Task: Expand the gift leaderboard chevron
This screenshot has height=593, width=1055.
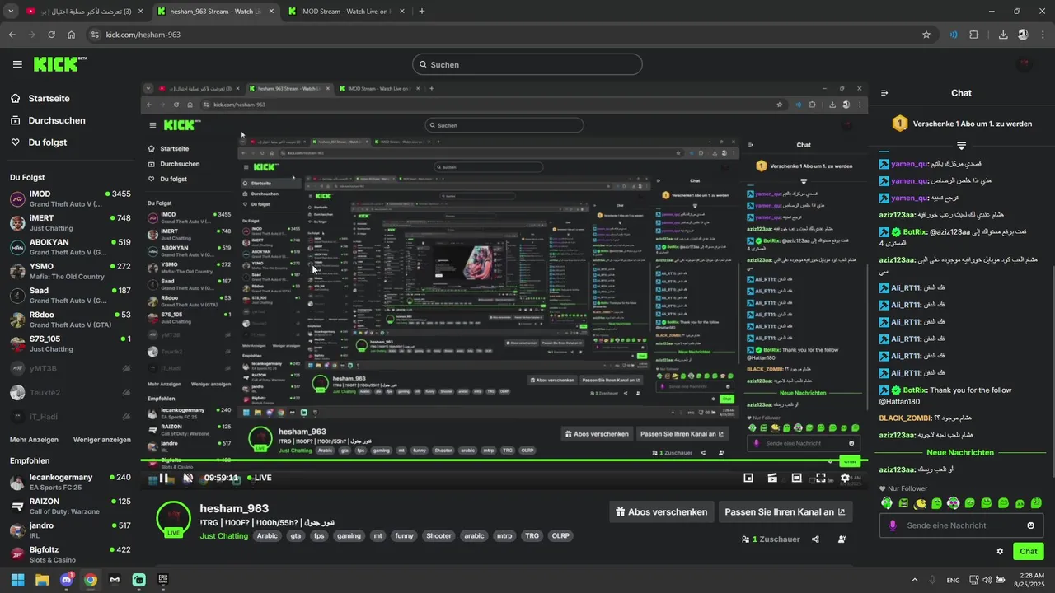Action: tap(961, 145)
